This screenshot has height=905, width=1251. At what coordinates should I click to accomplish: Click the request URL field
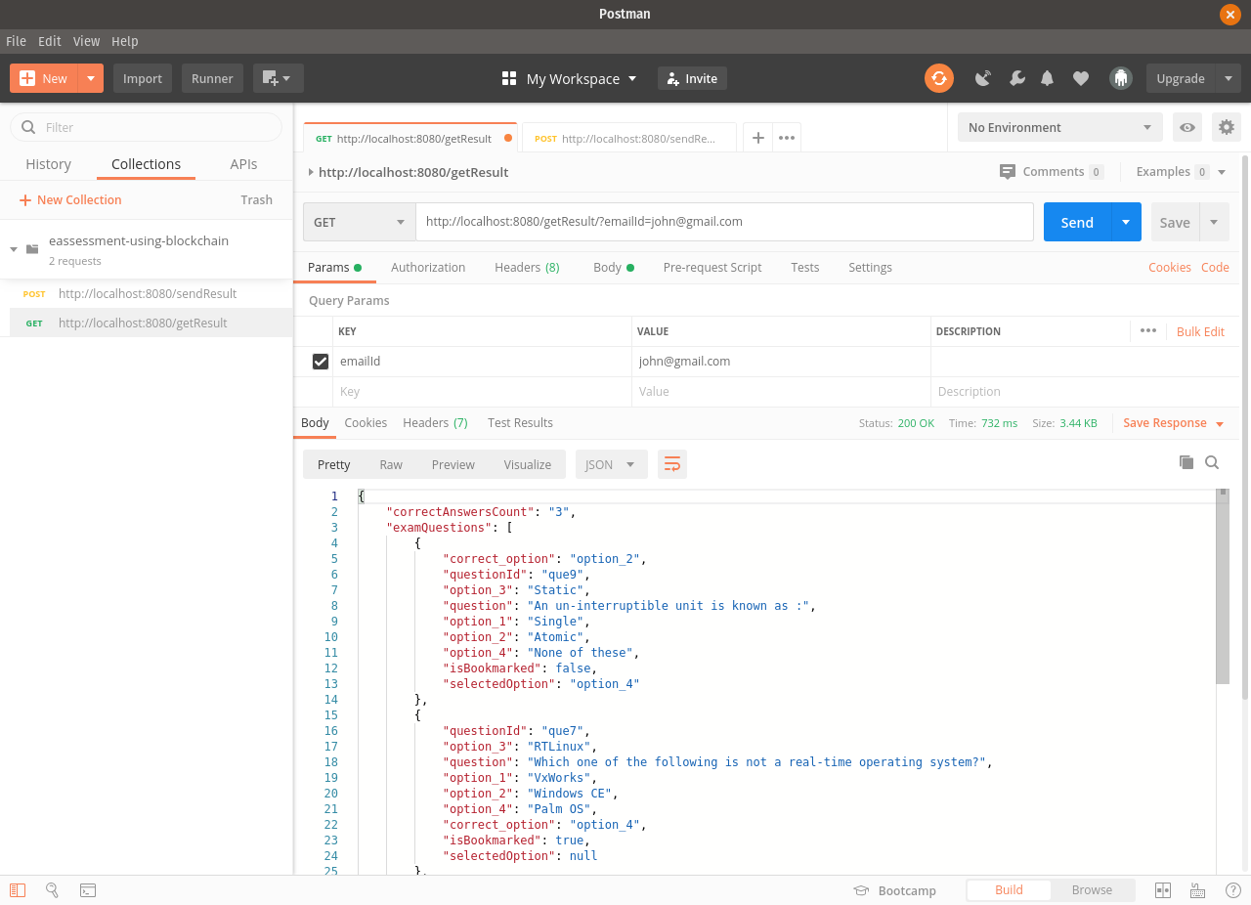tap(724, 222)
